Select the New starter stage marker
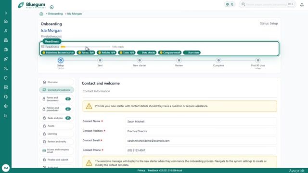This screenshot has width=308, height=173. [140, 60]
